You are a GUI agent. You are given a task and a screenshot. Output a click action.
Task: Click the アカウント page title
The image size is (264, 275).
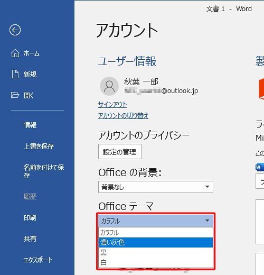pos(127,30)
